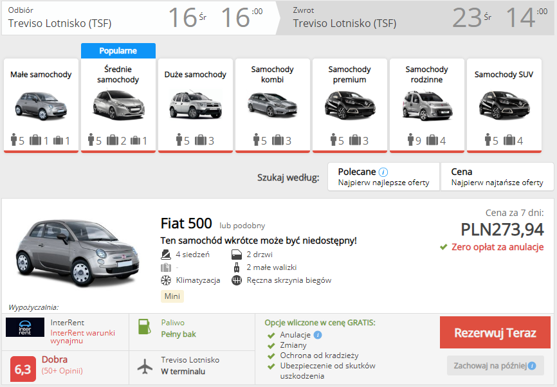Click the grey Fiat 500 thumbnail in Małe samochody

pos(41,106)
